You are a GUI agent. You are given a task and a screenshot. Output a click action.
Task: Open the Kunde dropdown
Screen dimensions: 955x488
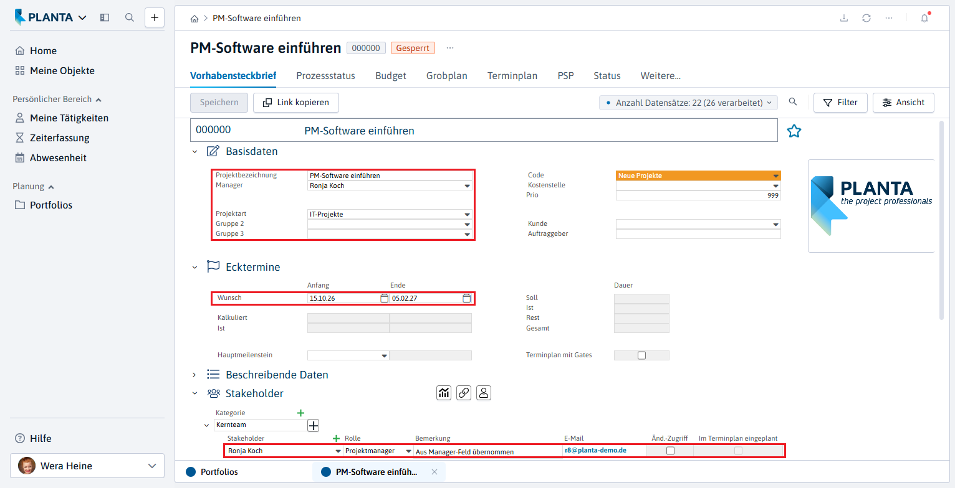coord(775,225)
